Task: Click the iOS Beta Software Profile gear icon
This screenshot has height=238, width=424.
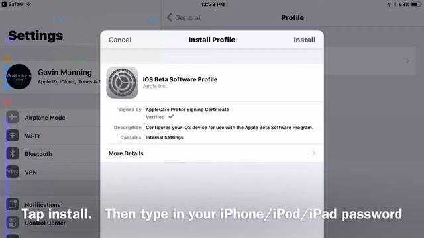Action: tap(122, 83)
